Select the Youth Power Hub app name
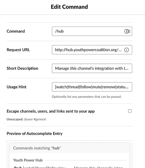Image resolution: width=145 pixels, height=168 pixels. [x=28, y=160]
